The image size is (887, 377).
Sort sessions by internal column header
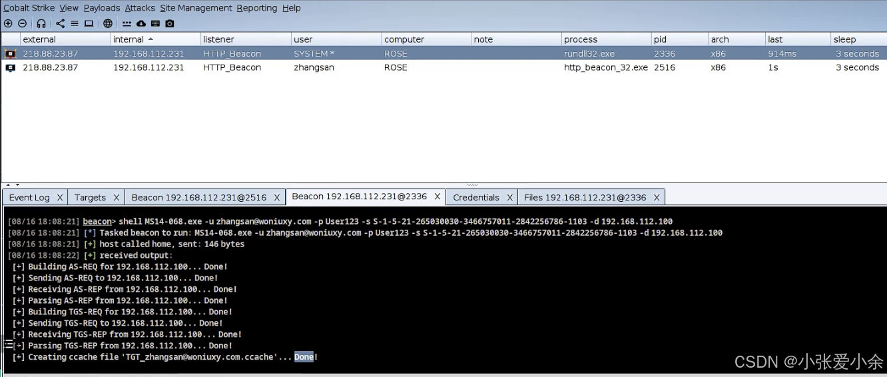point(156,39)
